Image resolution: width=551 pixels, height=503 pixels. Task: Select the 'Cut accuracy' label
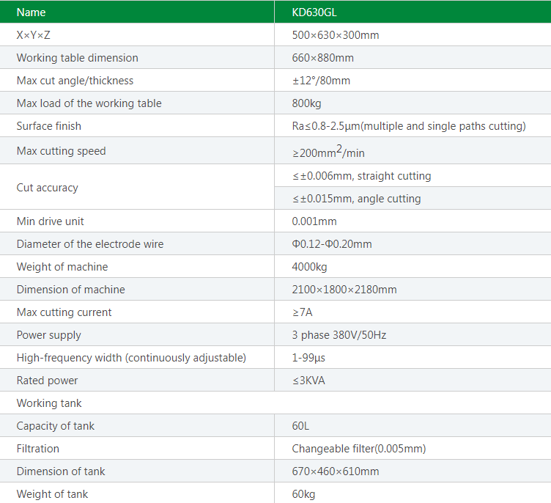pyautogui.click(x=47, y=188)
